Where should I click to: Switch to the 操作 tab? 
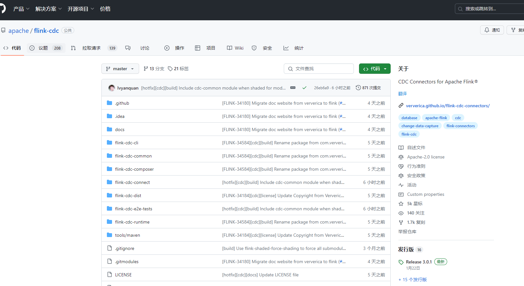[x=174, y=48]
